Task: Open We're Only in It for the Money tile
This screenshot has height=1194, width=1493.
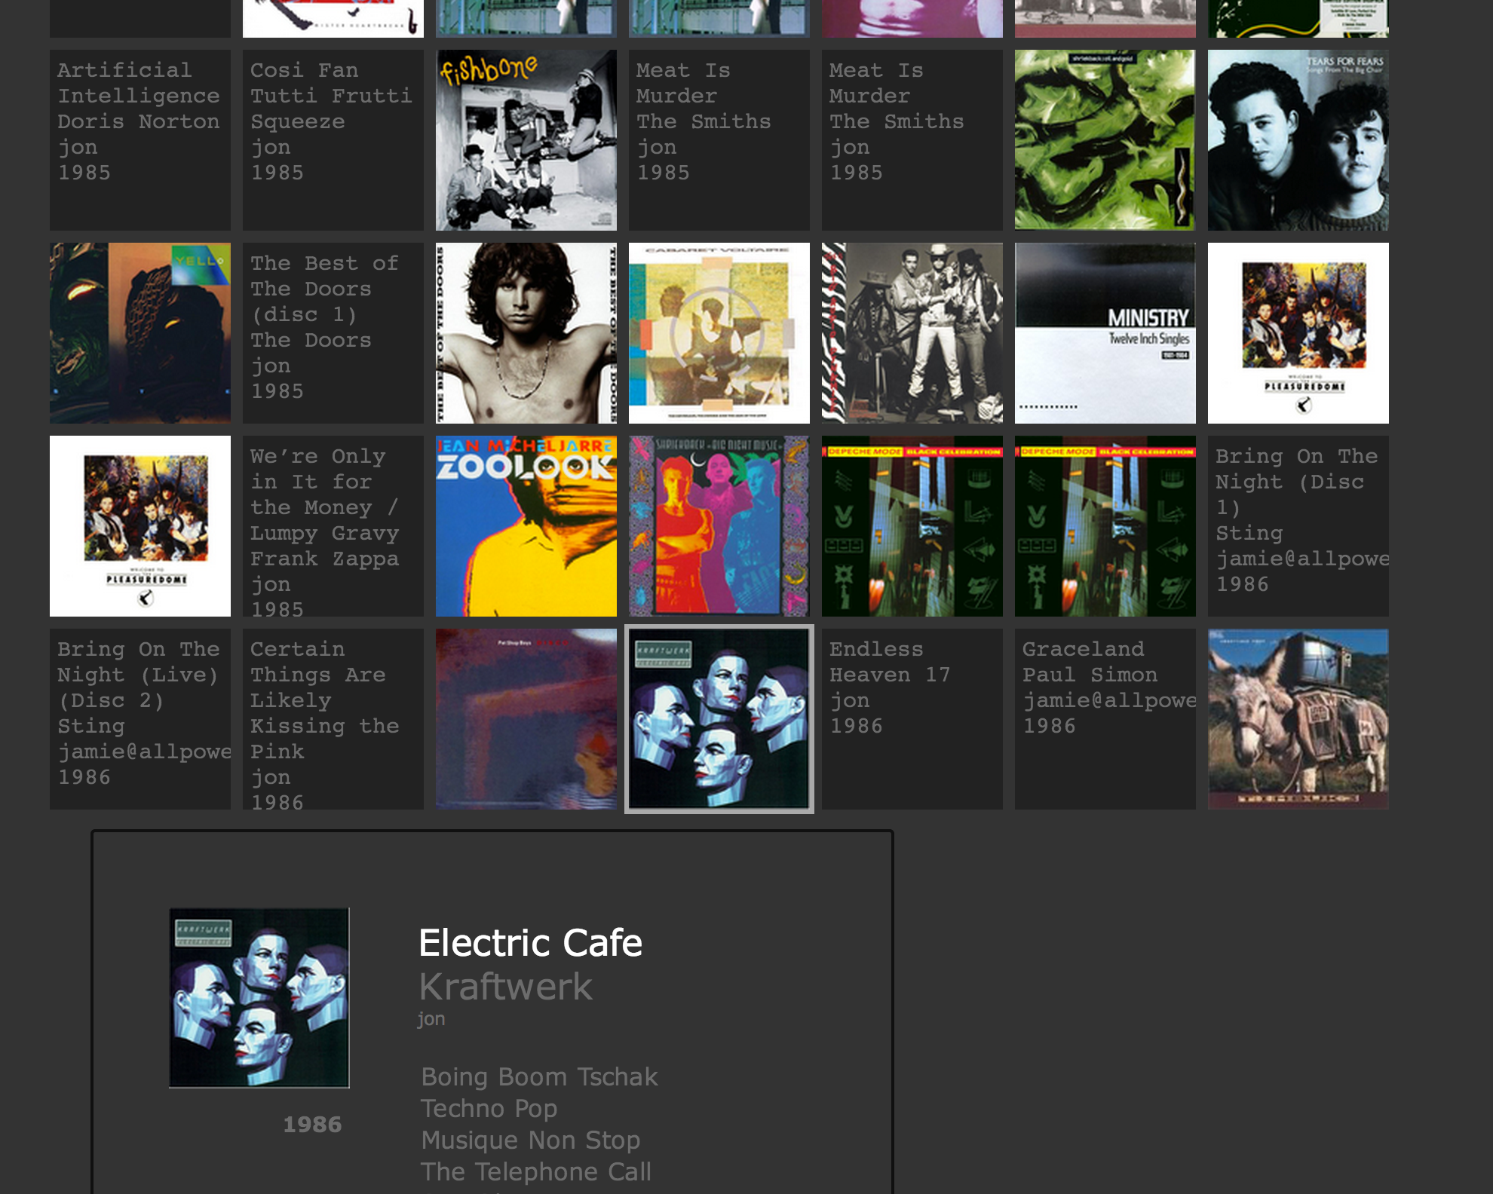Action: pyautogui.click(x=333, y=526)
